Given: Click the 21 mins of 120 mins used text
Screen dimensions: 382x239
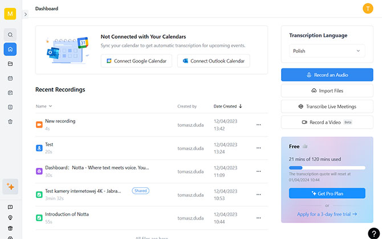Looking at the screenshot, I should click(x=315, y=159).
